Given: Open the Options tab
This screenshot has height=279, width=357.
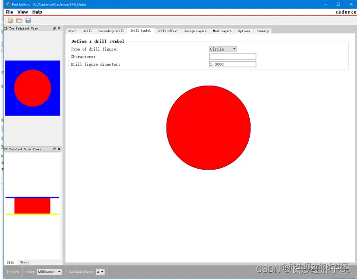Looking at the screenshot, I should pyautogui.click(x=244, y=31).
